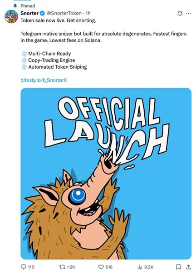196x274 pixels.
Task: Open the @SnorterToken handle
Action: 64,13
